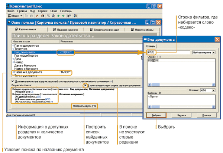The width and height of the screenshot is (223, 153).
Task: Click the Поиск binoculars toolbar button
Action: click(x=13, y=16)
